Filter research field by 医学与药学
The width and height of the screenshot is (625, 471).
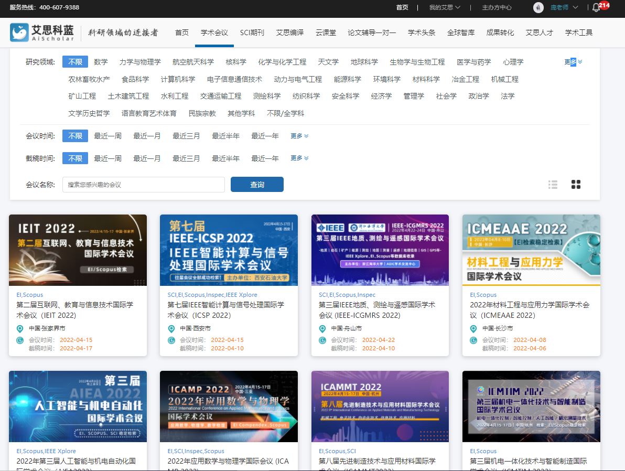coord(473,62)
